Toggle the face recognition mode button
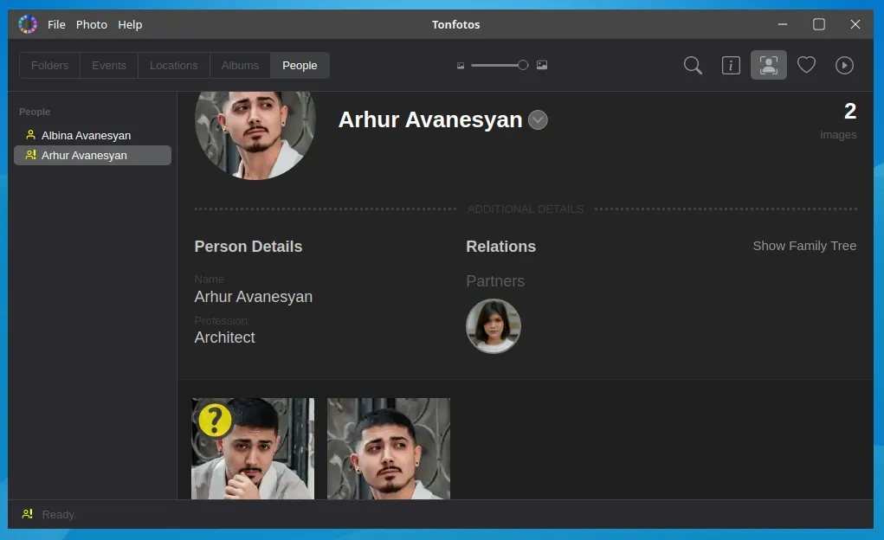Screen dimensions: 884x540 [768, 66]
